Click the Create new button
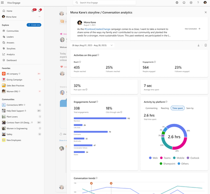Image resolution: width=210 pixels, height=194 pixels. point(34,25)
